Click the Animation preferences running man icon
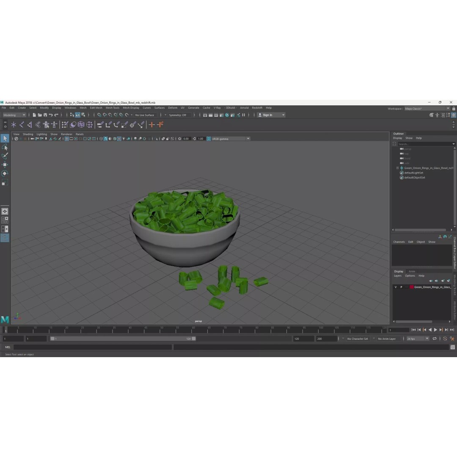 452,339
